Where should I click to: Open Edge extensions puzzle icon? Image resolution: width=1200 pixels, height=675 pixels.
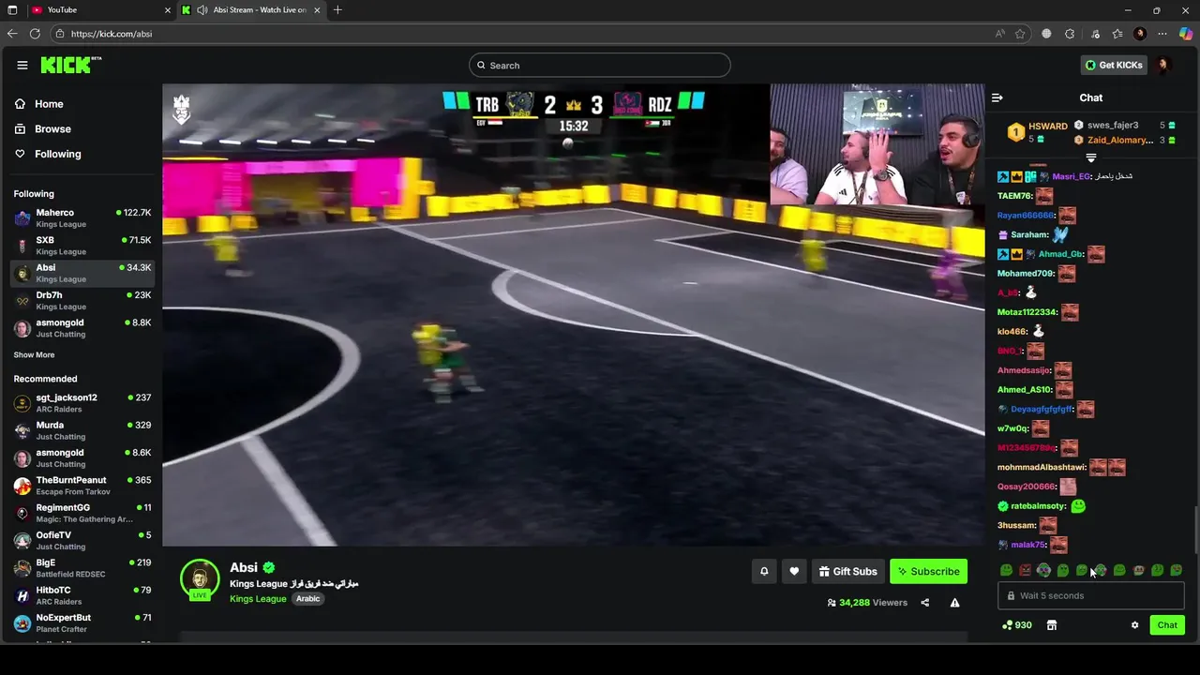[1070, 34]
